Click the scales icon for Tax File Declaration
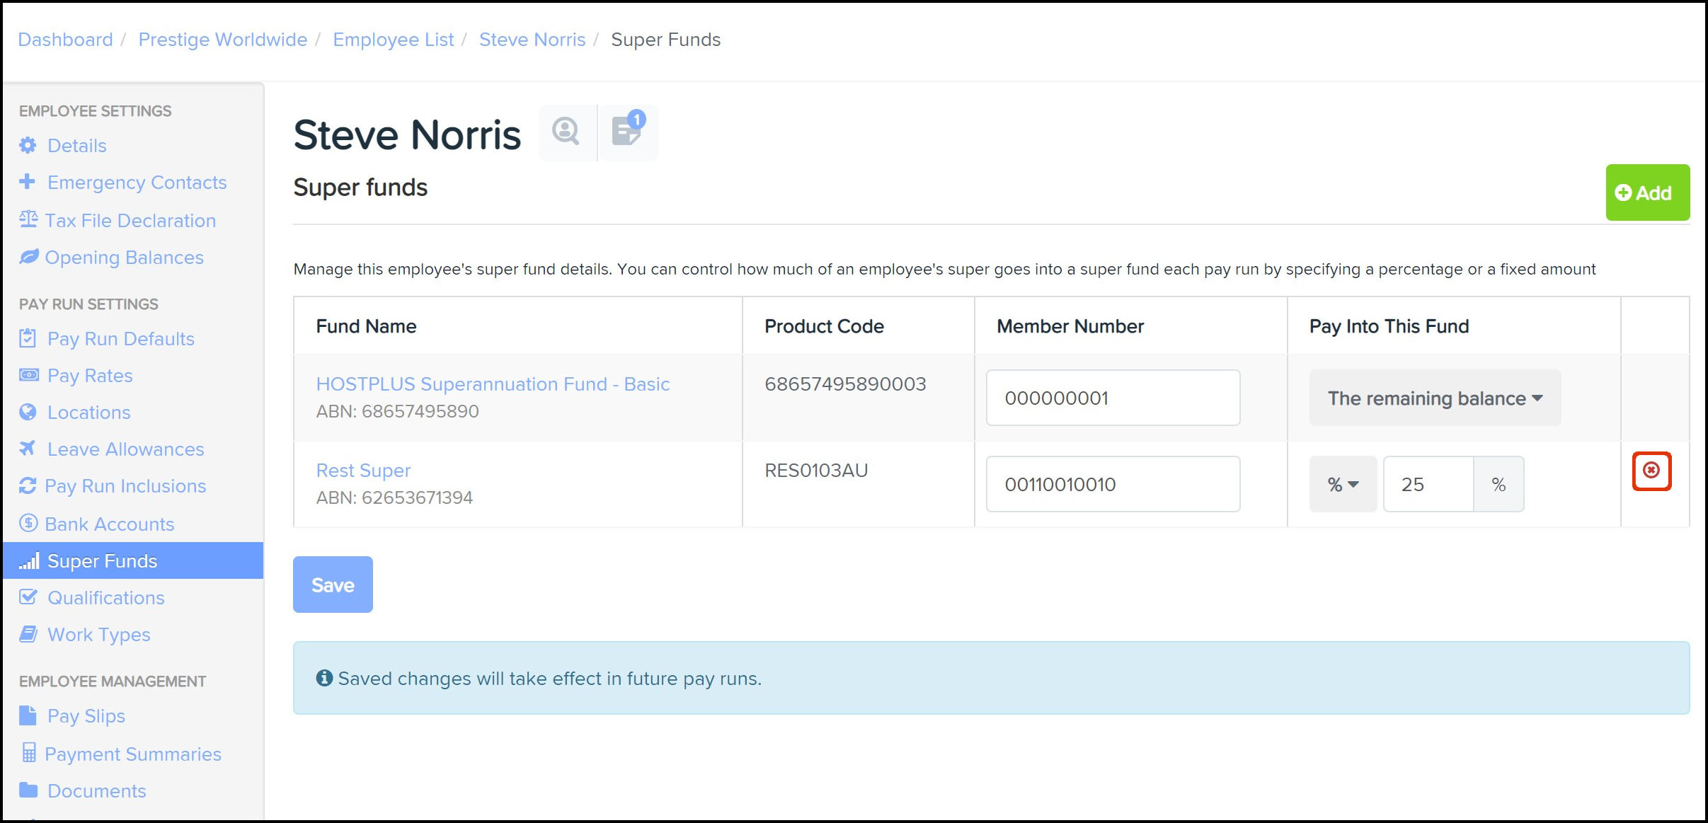1708x823 pixels. click(x=28, y=219)
